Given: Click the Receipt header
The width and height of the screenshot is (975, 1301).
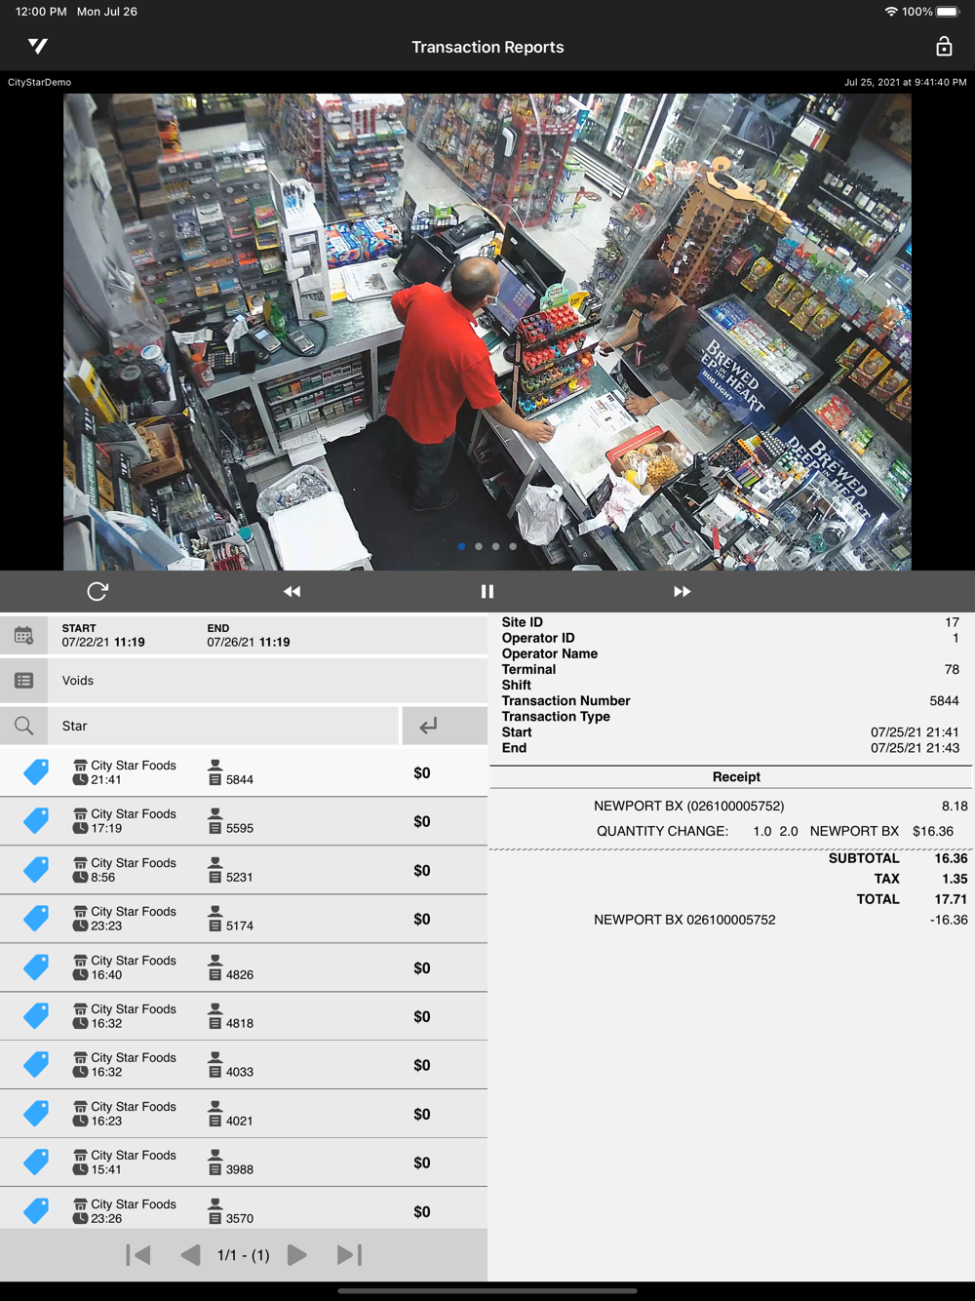Looking at the screenshot, I should [x=736, y=777].
